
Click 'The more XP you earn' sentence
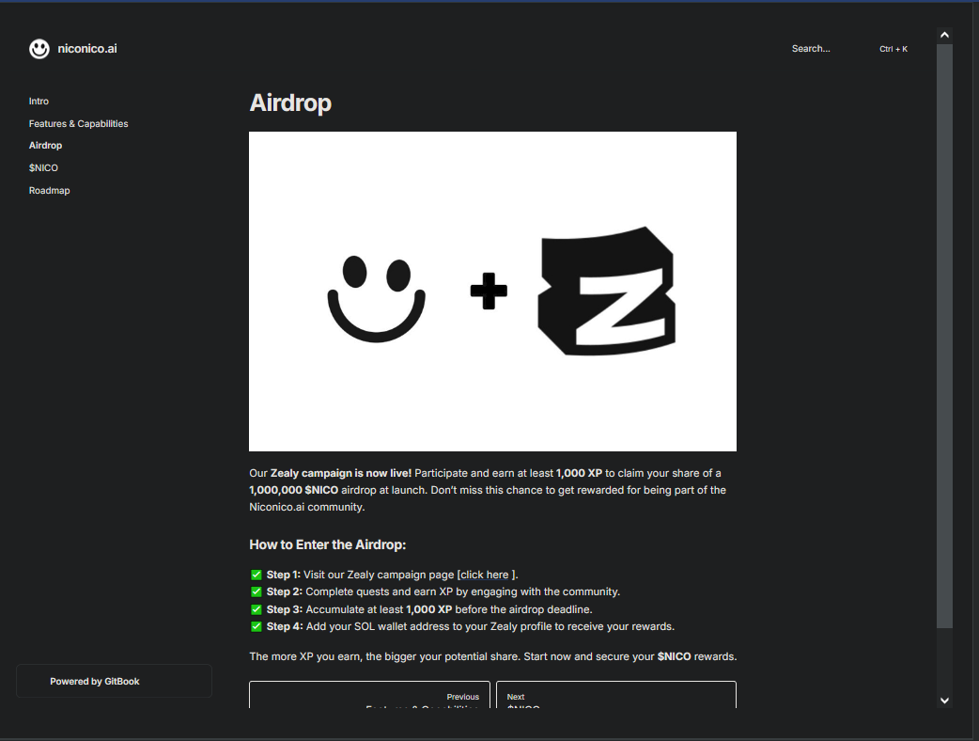click(493, 656)
